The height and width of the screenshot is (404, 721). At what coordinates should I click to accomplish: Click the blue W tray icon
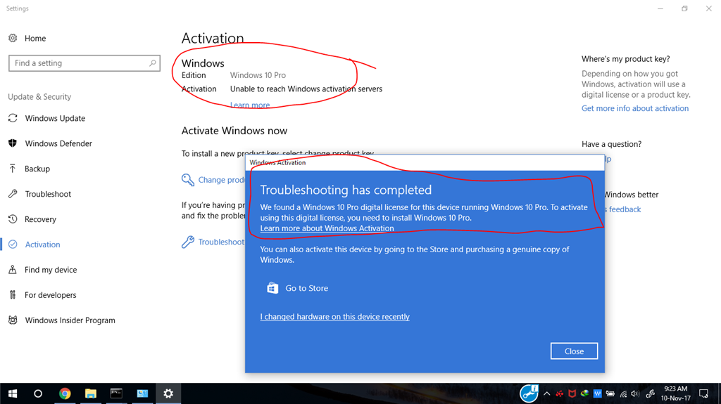[x=597, y=393]
